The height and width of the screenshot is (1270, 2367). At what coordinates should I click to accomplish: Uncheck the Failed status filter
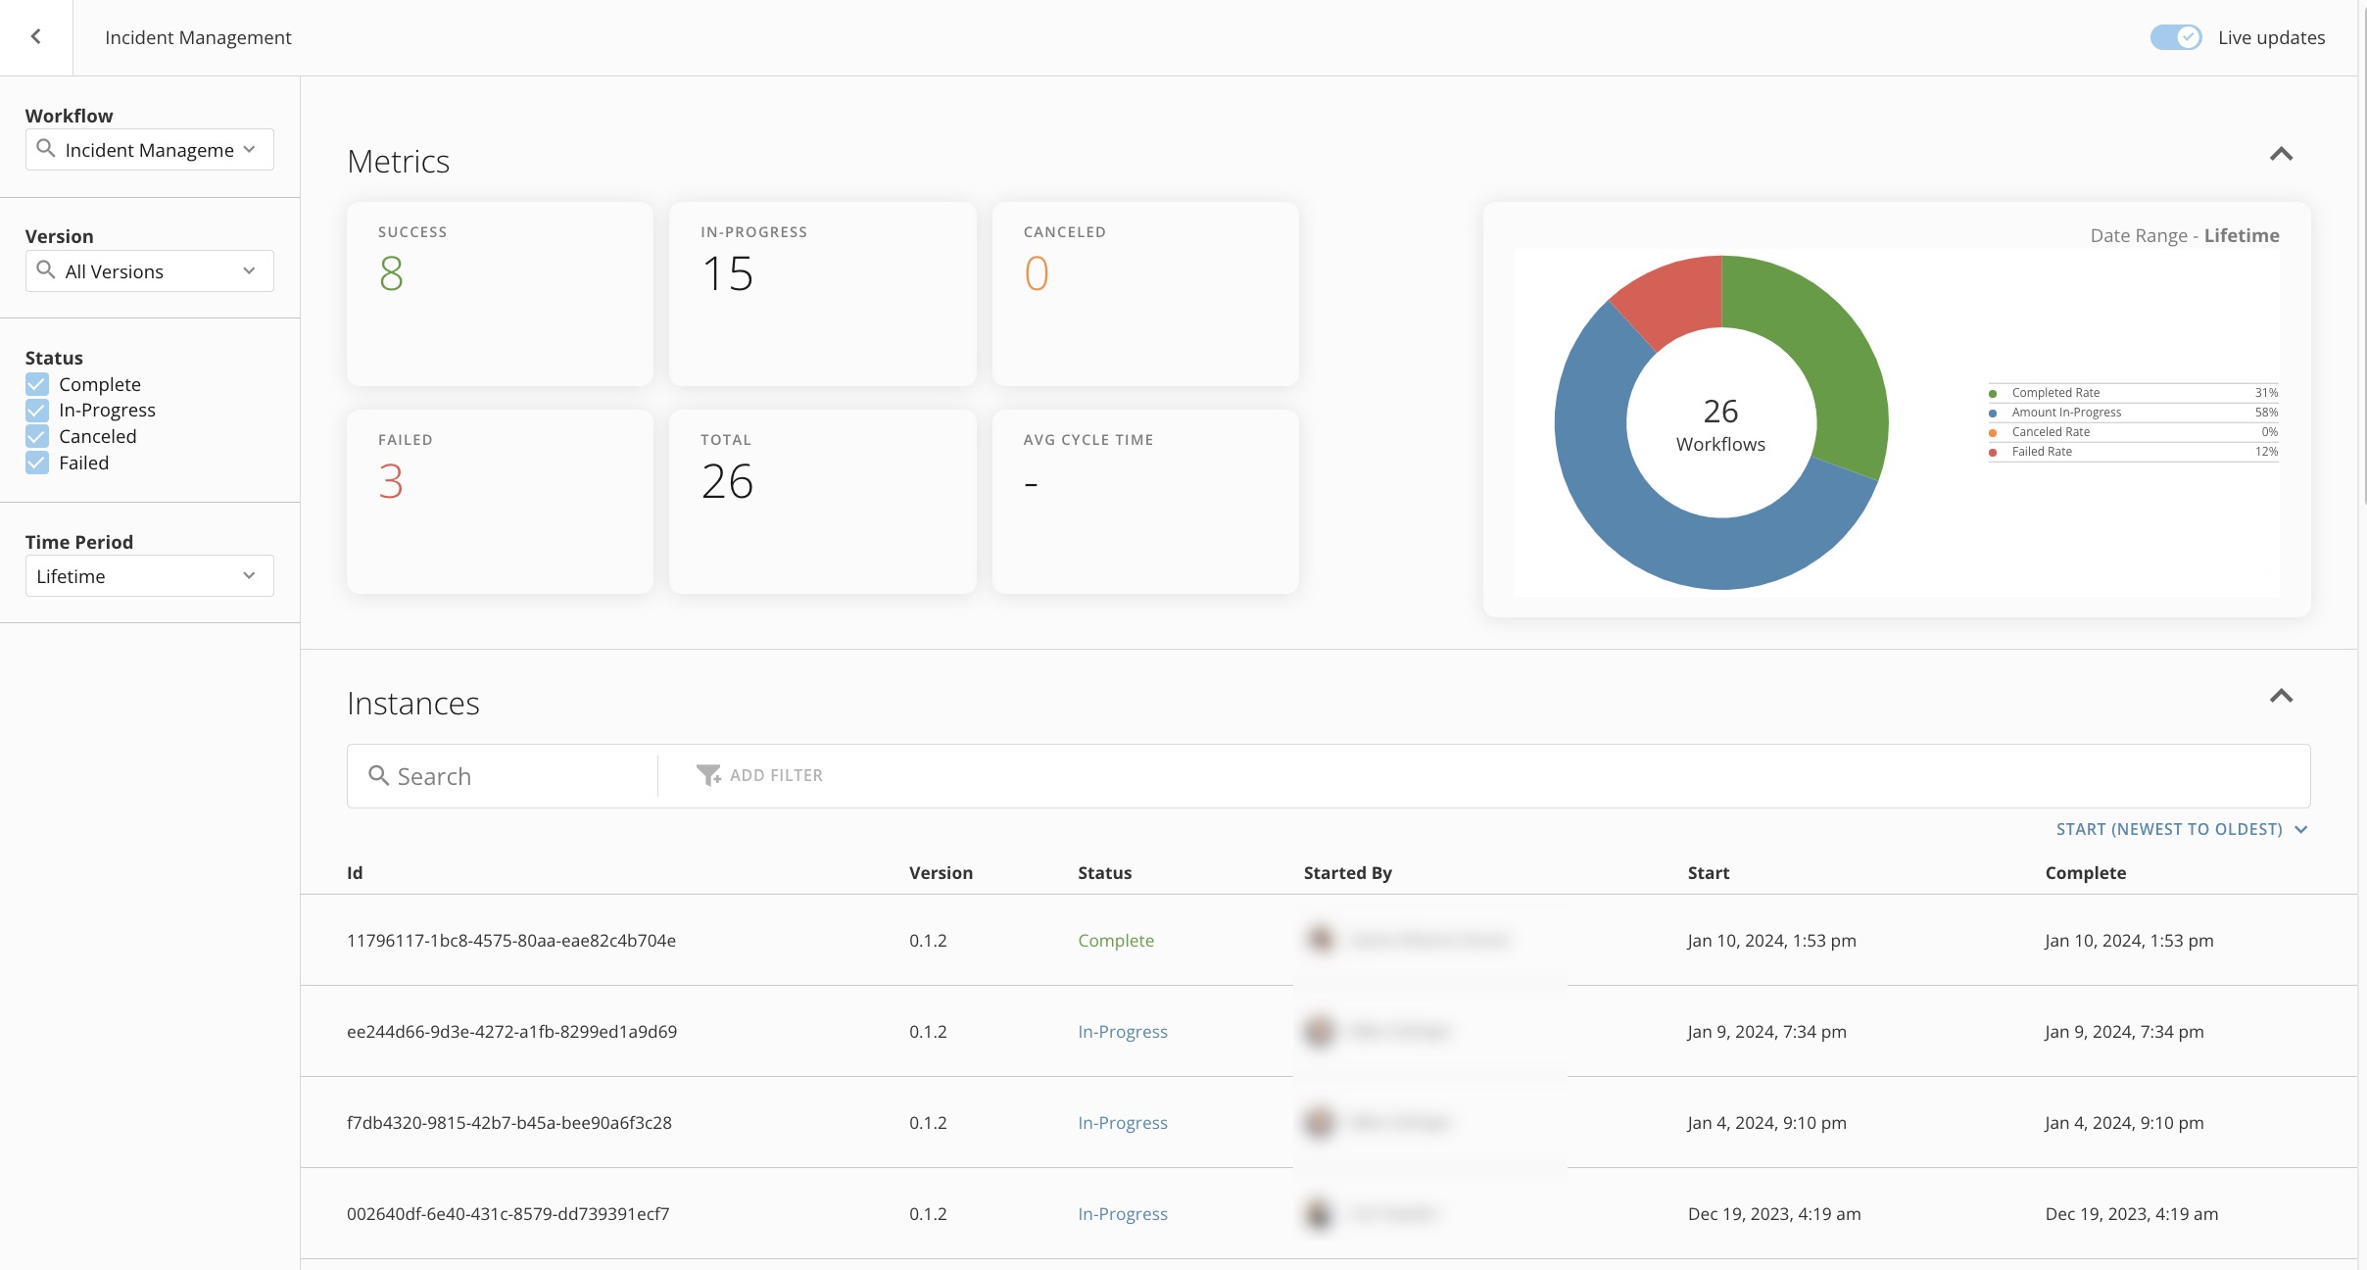pyautogui.click(x=37, y=463)
